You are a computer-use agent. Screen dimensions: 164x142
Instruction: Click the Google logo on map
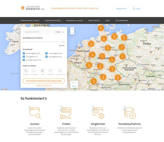[x=4, y=89]
